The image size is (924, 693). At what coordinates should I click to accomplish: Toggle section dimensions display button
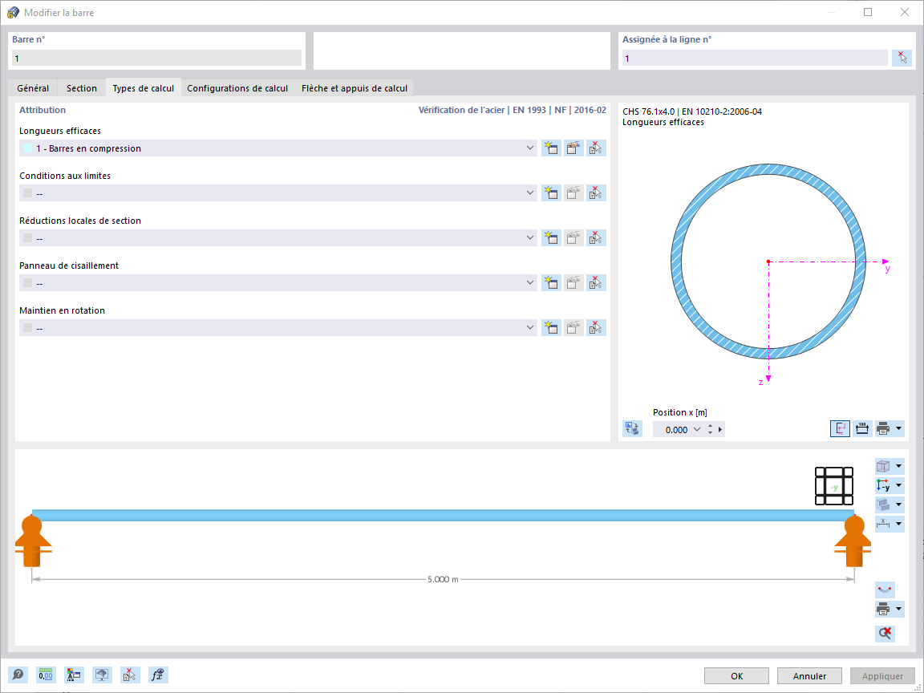[861, 428]
